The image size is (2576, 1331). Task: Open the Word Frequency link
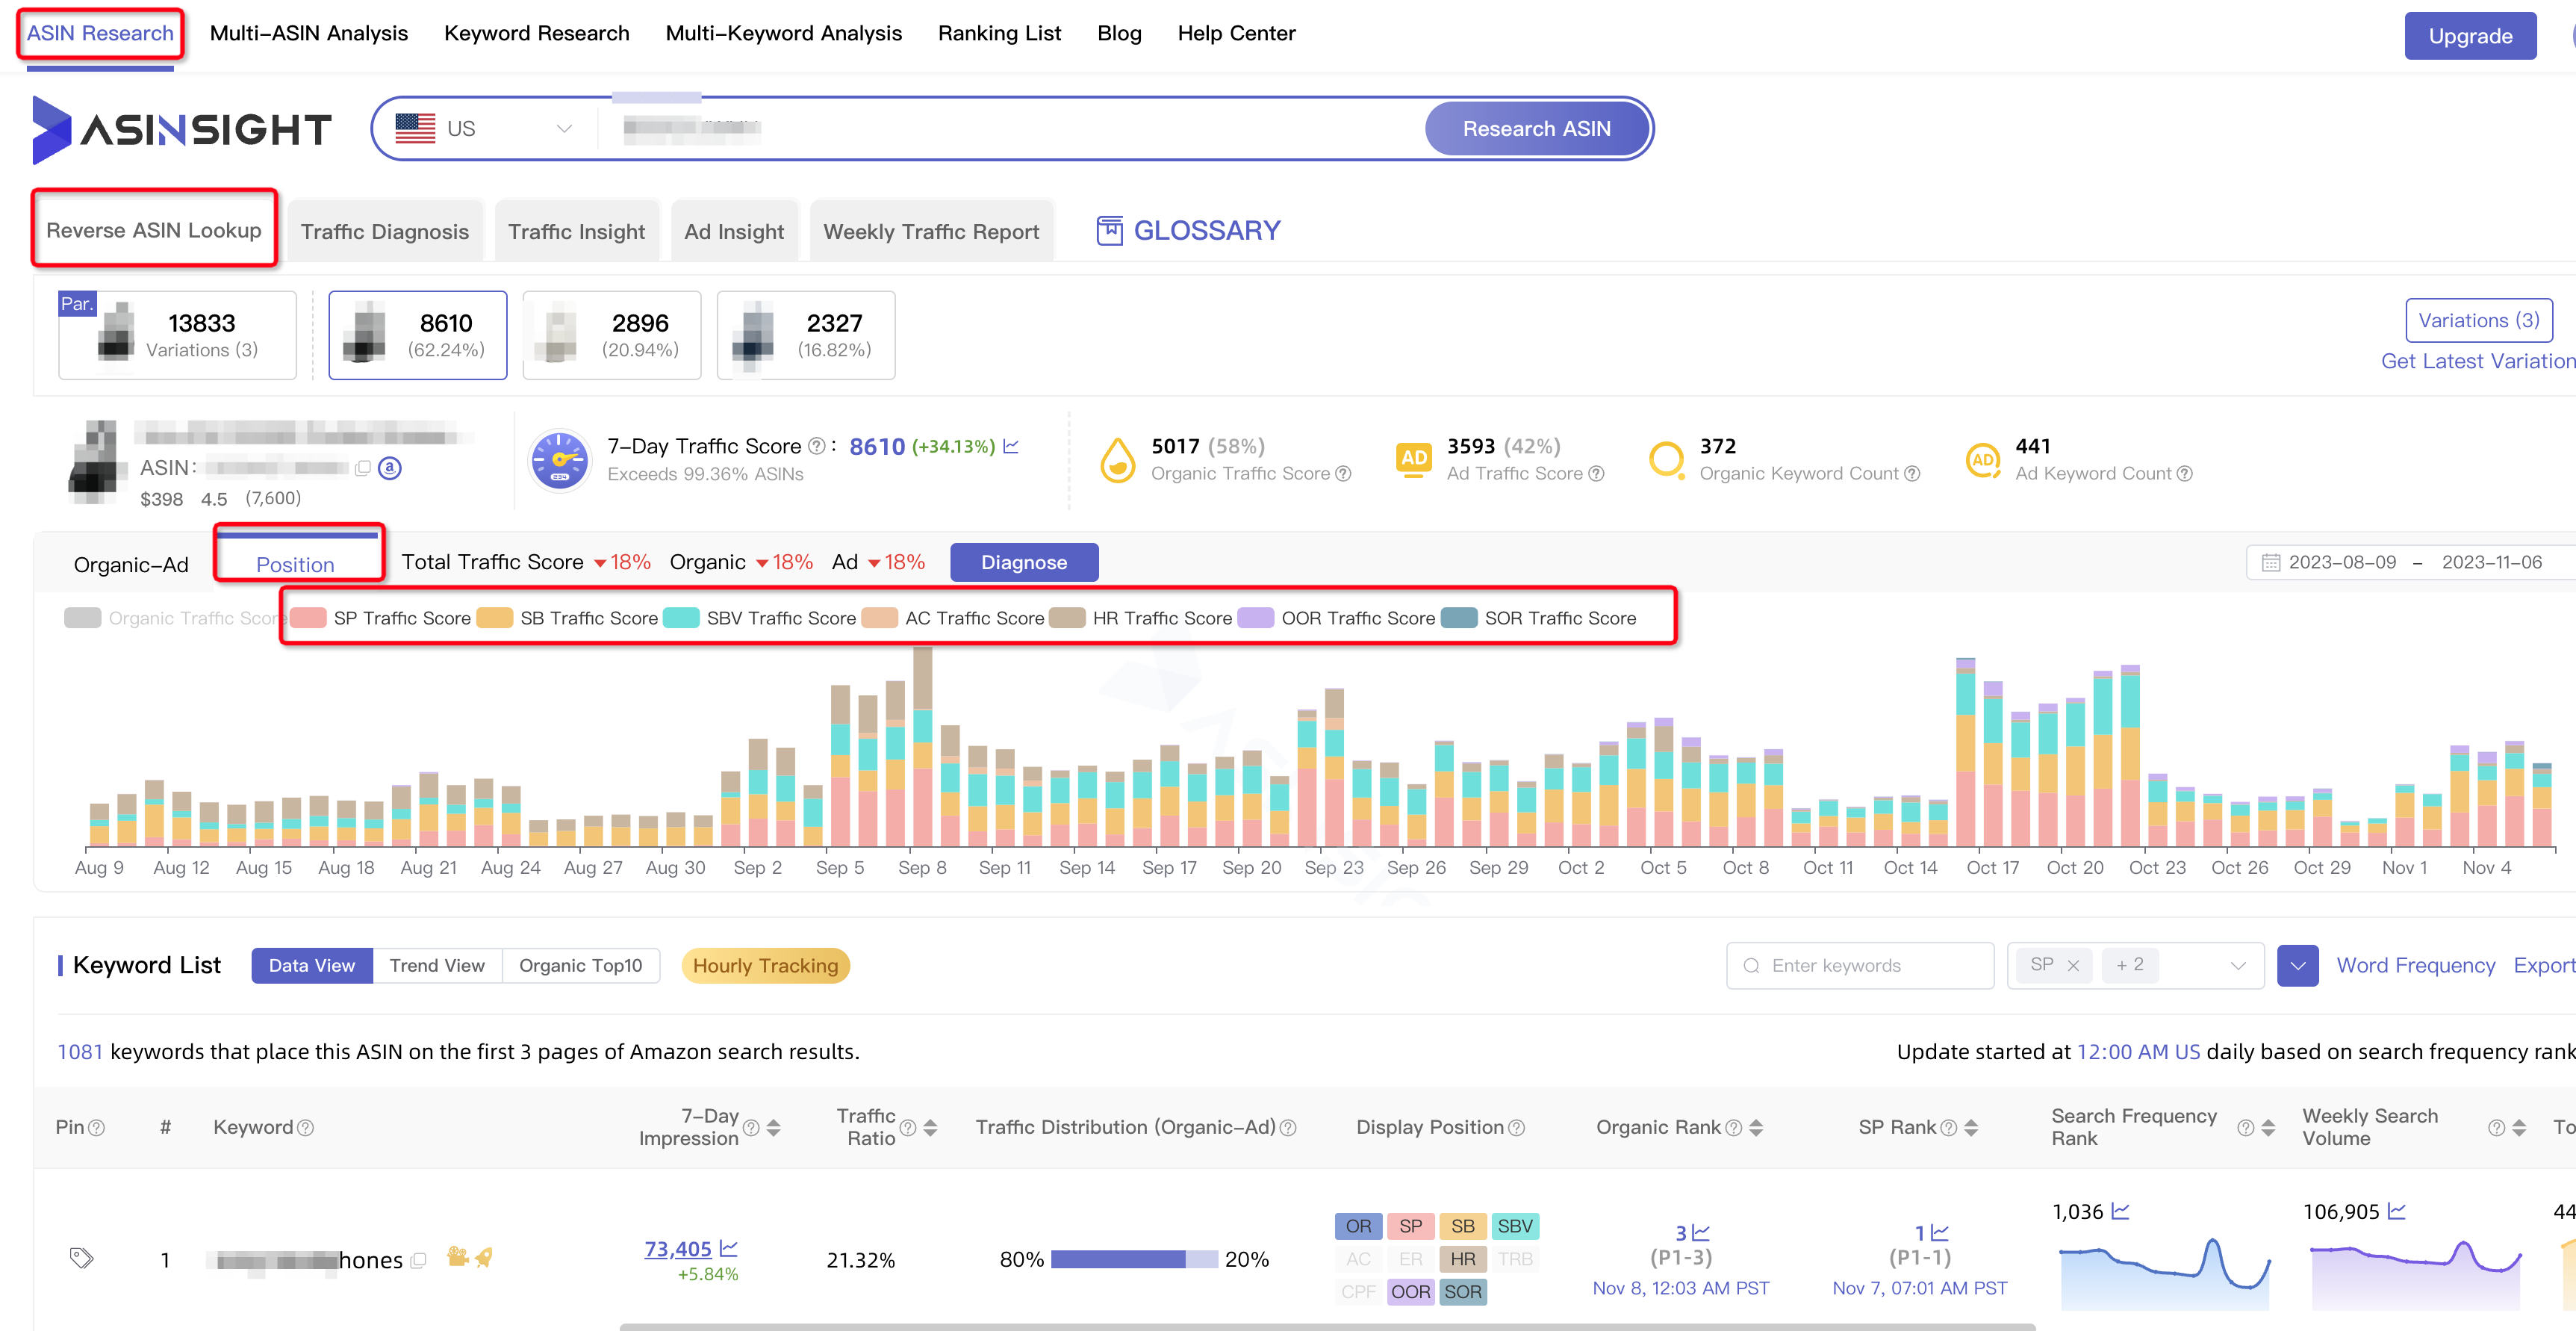click(2415, 965)
